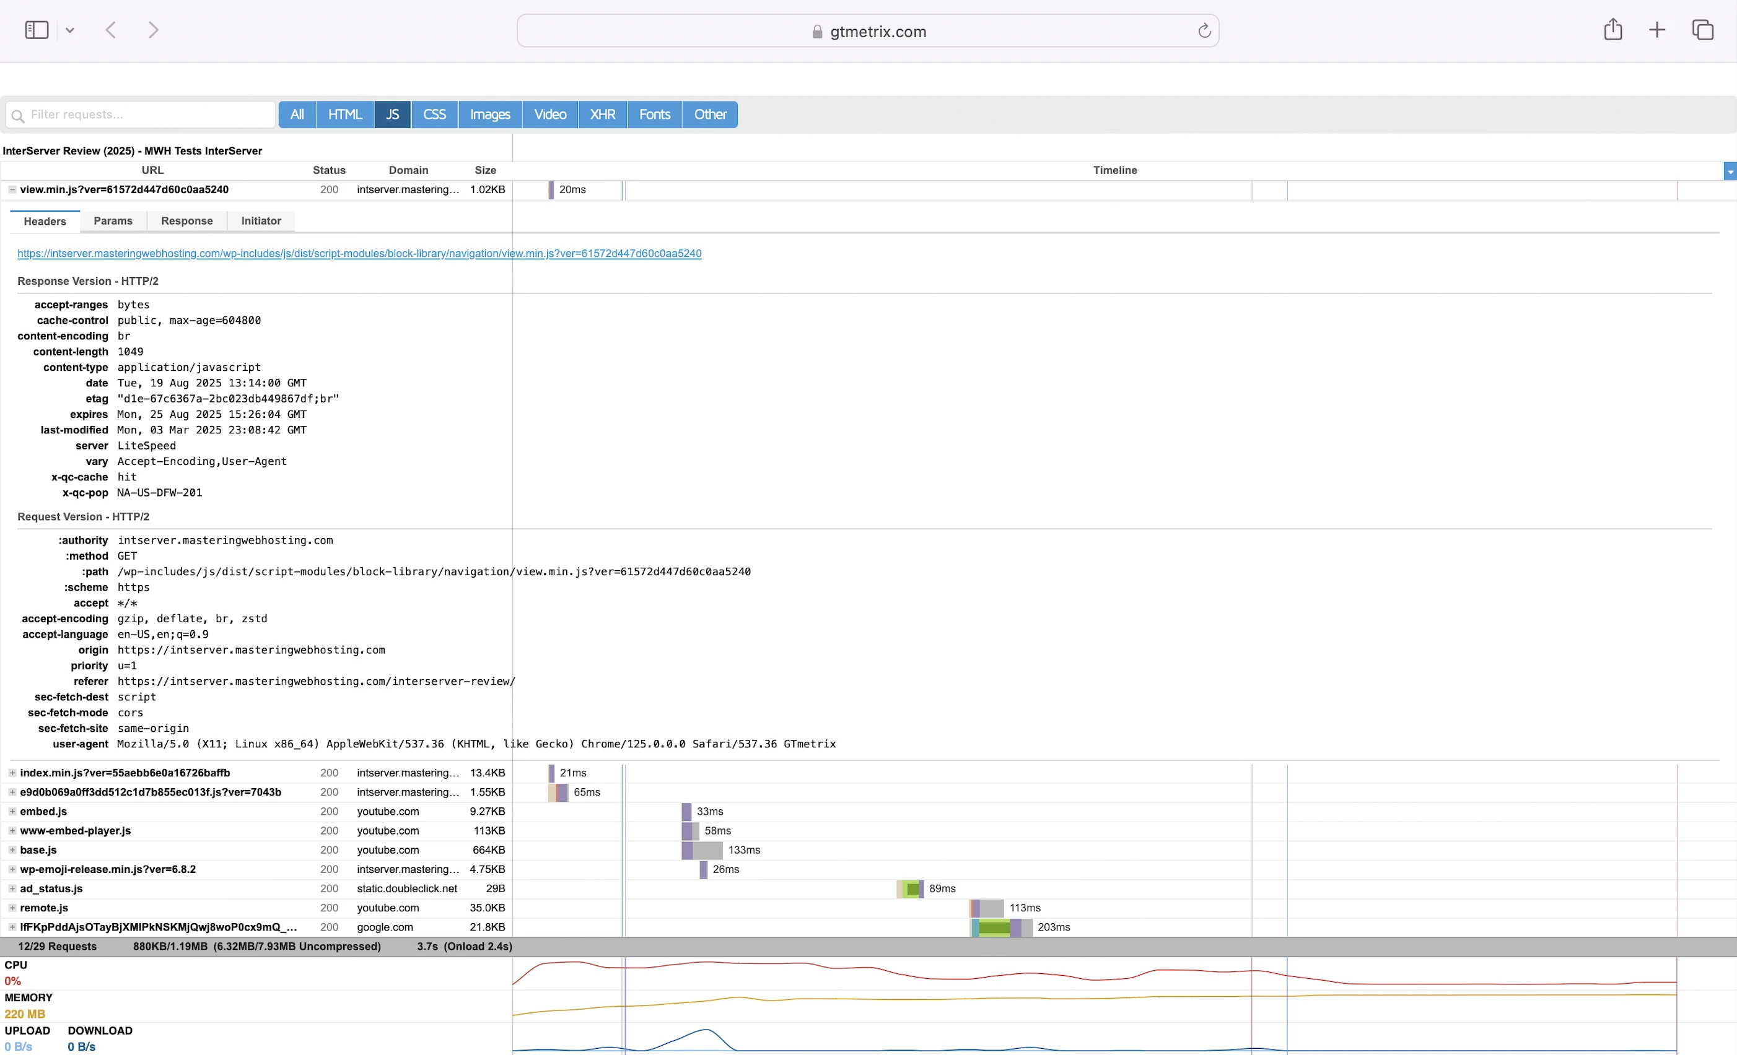Open the Share icon in the toolbar
The image size is (1737, 1055).
pos(1613,30)
